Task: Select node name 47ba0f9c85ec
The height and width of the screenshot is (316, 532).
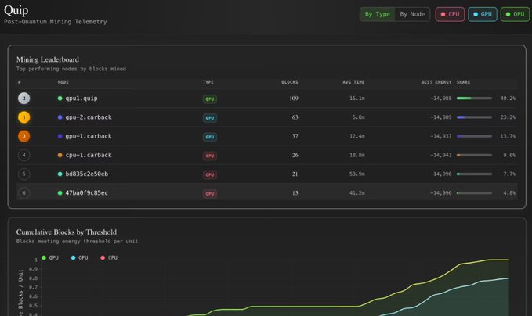Action: point(86,193)
